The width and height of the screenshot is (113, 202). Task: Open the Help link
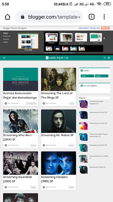tap(98, 28)
